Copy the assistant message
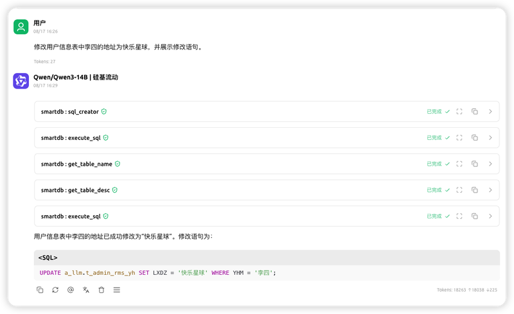Viewport: 514px width, 314px height. point(40,290)
